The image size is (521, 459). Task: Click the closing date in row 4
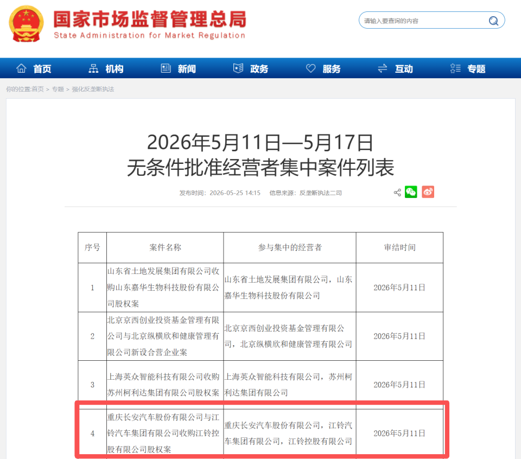399,433
